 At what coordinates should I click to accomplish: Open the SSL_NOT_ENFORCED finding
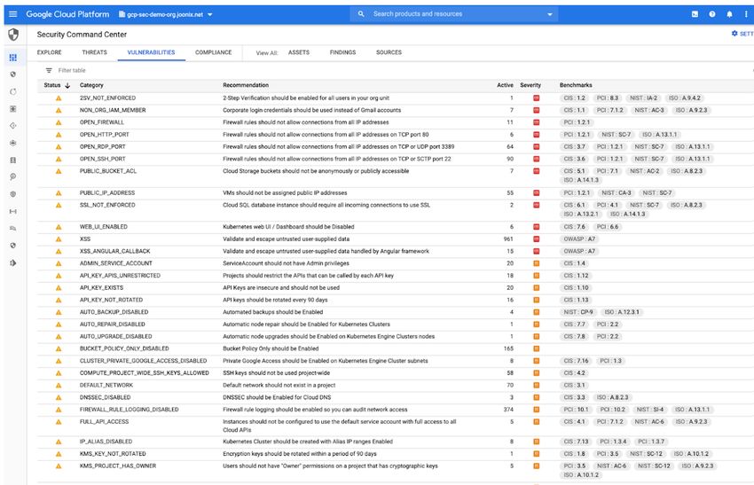click(107, 205)
